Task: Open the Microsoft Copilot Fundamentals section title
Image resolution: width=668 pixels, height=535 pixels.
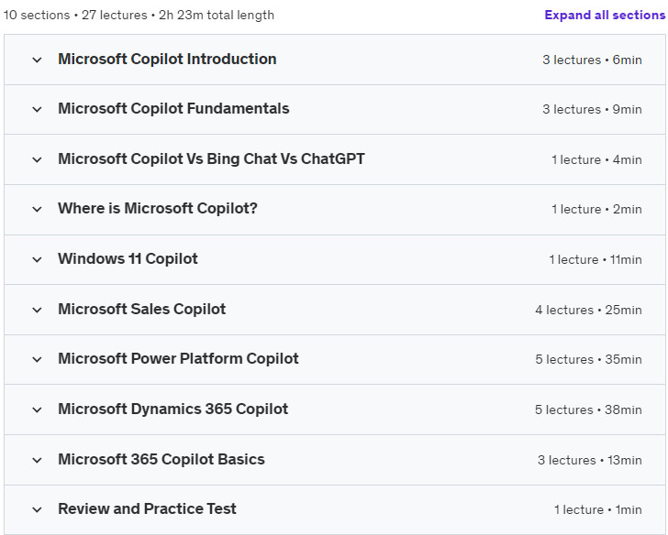Action: [173, 109]
